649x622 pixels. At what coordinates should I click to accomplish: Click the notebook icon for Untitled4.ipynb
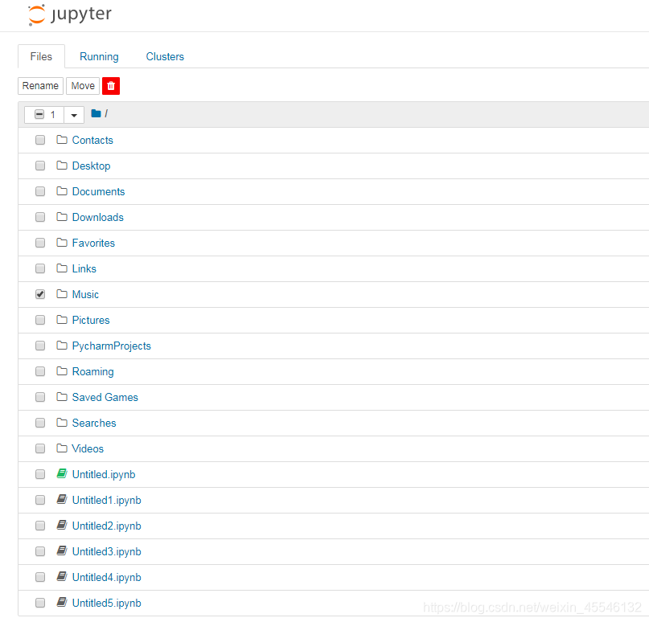click(62, 576)
